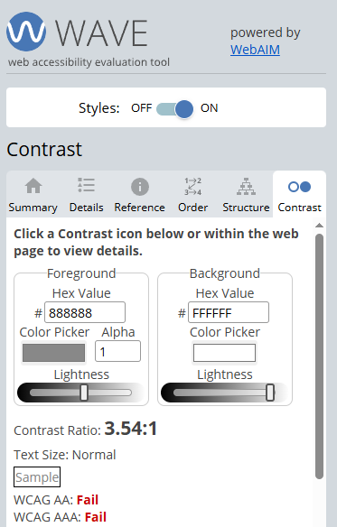View the Structure hierarchy icon
Image resolution: width=337 pixels, height=527 pixels.
point(246,187)
